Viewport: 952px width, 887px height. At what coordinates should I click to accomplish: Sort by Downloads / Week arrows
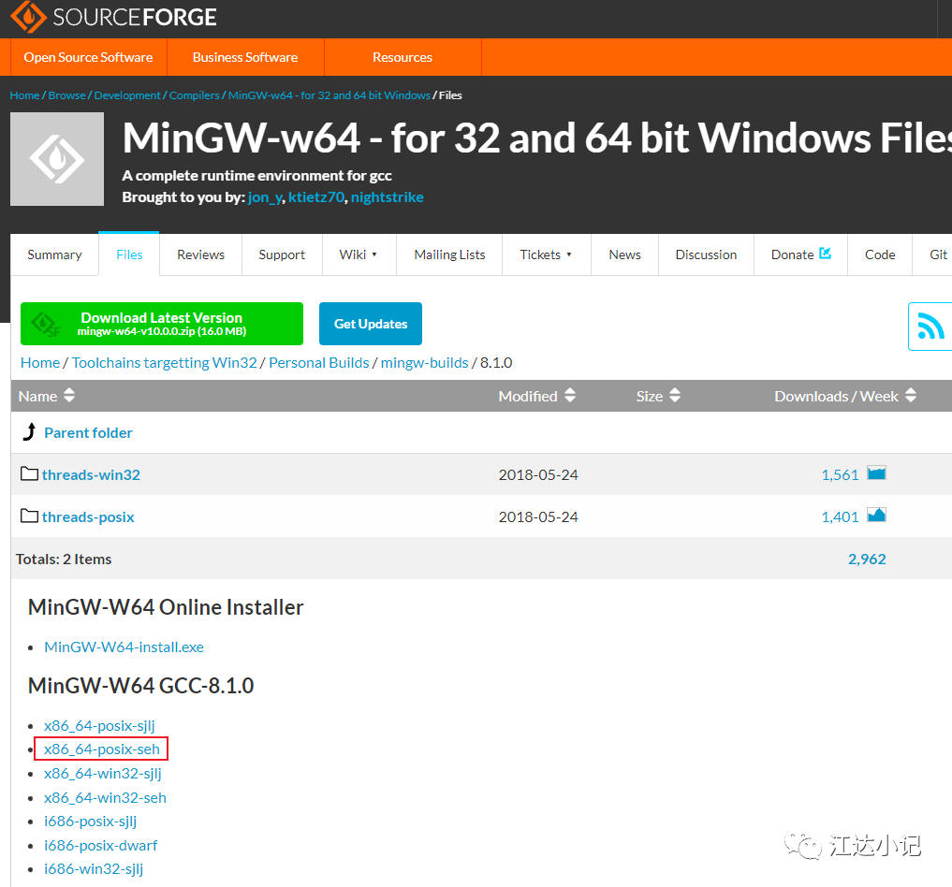(x=910, y=396)
